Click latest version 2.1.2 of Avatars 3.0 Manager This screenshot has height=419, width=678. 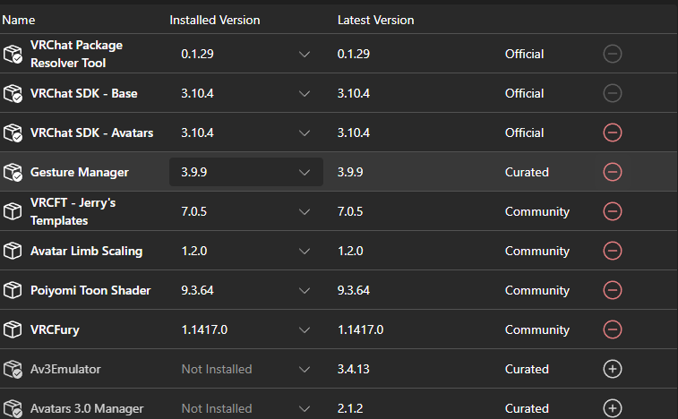[350, 408]
